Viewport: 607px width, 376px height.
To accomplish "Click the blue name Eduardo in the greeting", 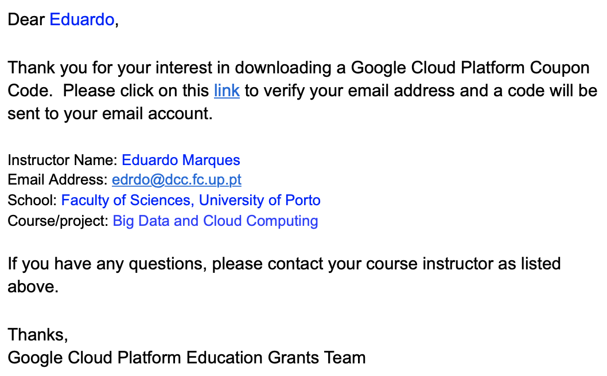I will pos(82,19).
